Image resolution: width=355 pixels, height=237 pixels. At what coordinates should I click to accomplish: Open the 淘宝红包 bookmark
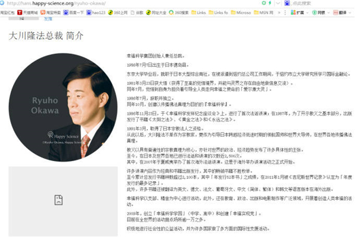(7, 12)
